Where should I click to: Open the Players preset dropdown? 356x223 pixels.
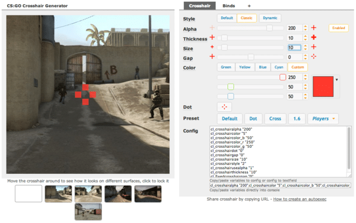coord(323,119)
